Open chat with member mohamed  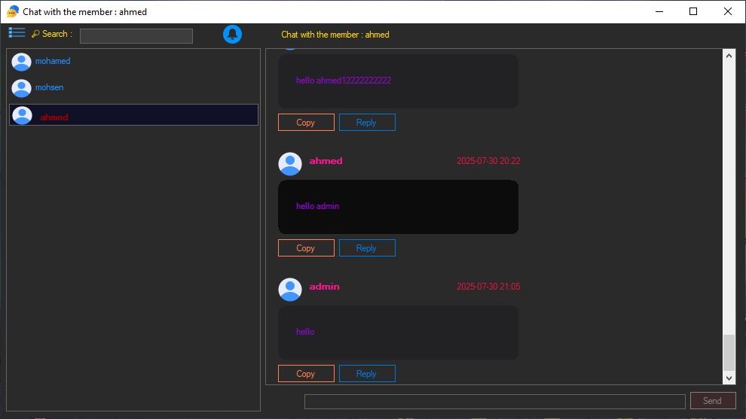(x=53, y=62)
